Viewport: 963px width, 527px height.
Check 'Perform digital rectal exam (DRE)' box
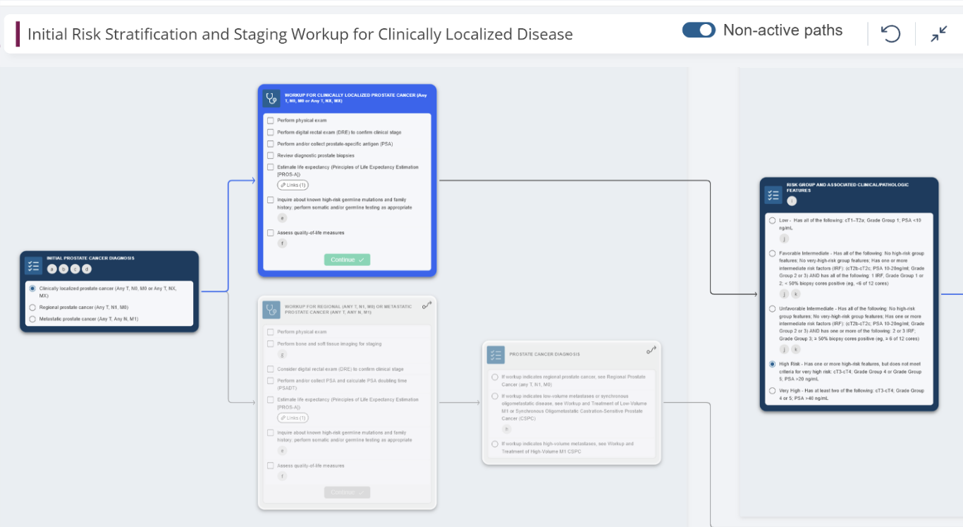pyautogui.click(x=271, y=132)
